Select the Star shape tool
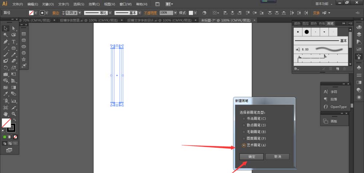Viewport: 364px width, 173px height. pos(24,59)
